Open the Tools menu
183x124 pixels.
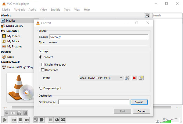[67, 10]
